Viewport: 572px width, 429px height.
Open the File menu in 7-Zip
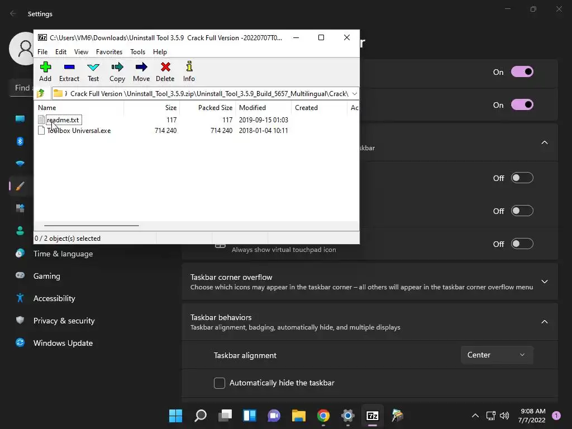click(x=42, y=52)
